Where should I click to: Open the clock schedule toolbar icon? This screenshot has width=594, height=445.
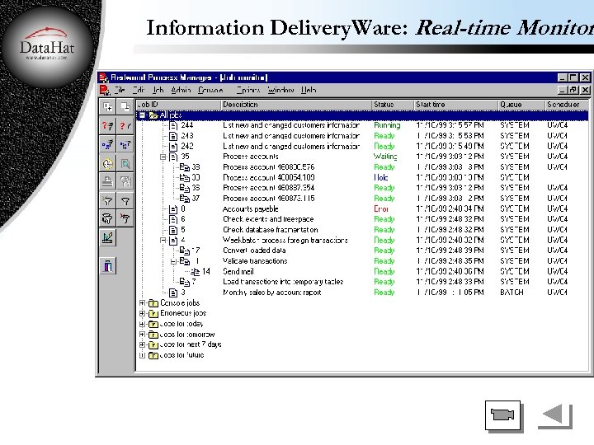pyautogui.click(x=107, y=164)
